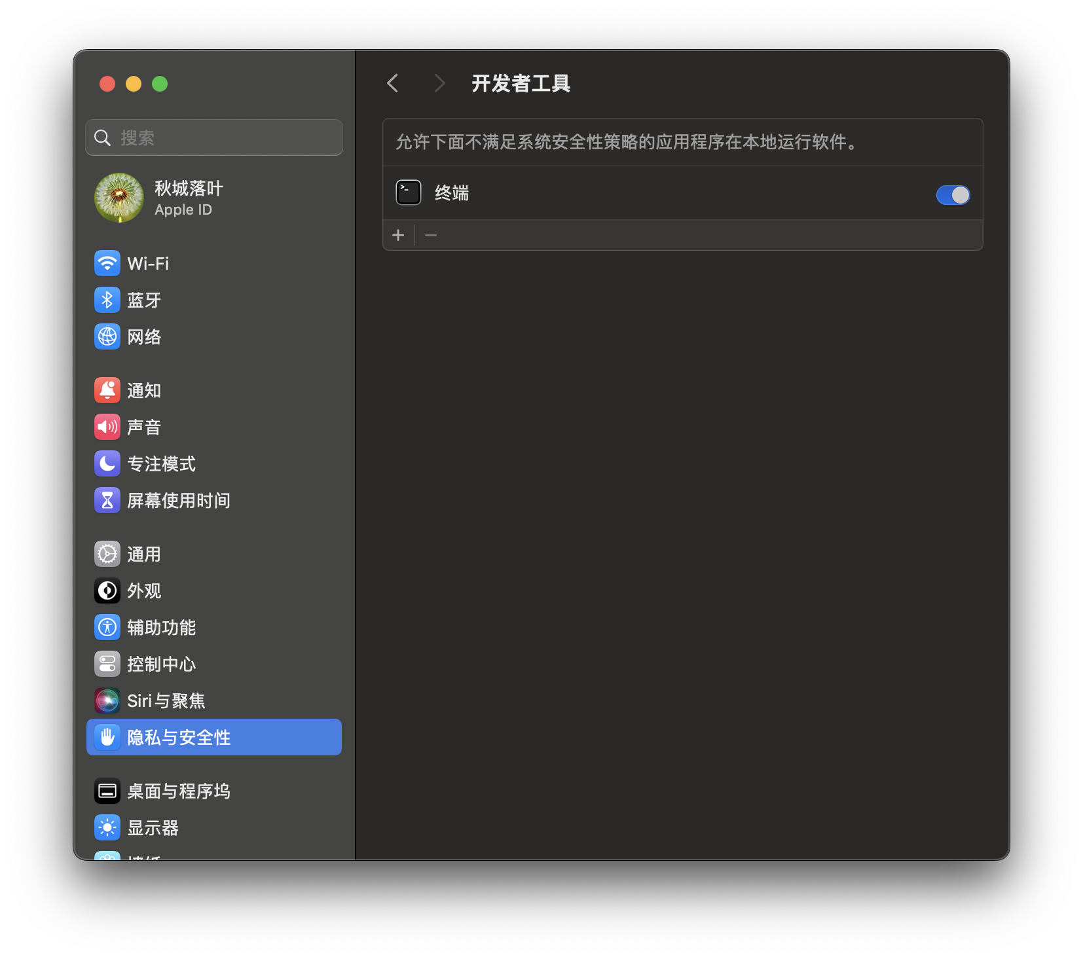Maximize window with green button

160,84
